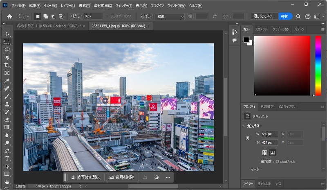
Task: Select the Frame tool
Action: click(x=7, y=73)
